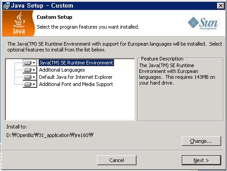227x171 pixels.
Task: Open feature dropdown for Default Java for Internet Explorer
Action: 30,77
